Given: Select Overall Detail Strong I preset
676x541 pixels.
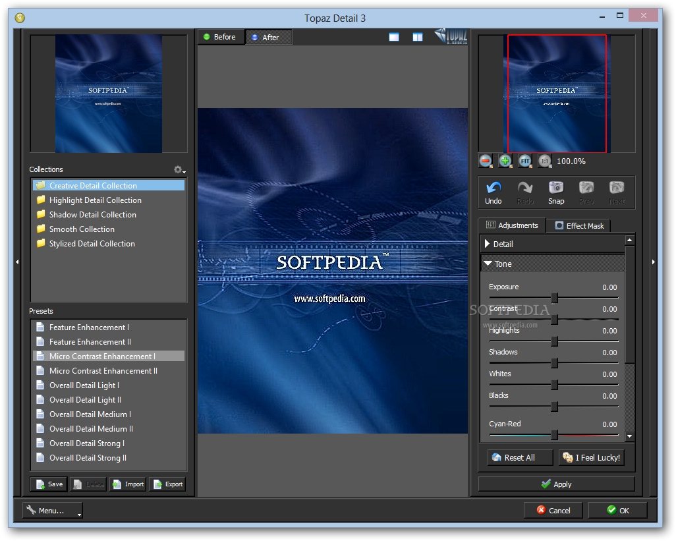Looking at the screenshot, I should click(x=109, y=443).
